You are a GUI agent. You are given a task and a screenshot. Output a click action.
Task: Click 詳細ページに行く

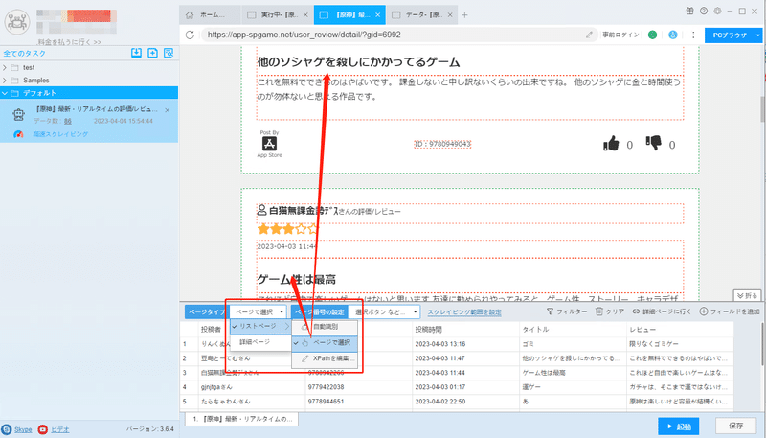click(x=662, y=311)
